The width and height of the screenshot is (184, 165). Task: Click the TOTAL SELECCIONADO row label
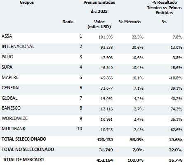point(24,139)
